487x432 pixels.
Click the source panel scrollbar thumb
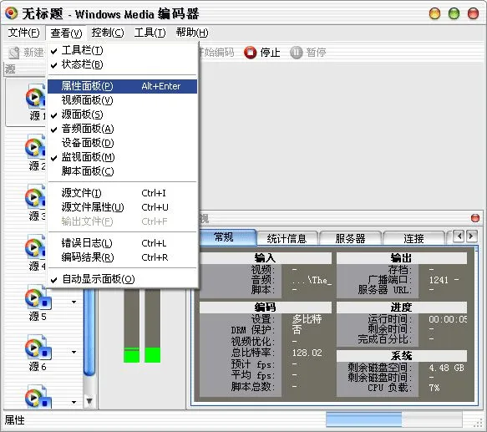pos(89,332)
